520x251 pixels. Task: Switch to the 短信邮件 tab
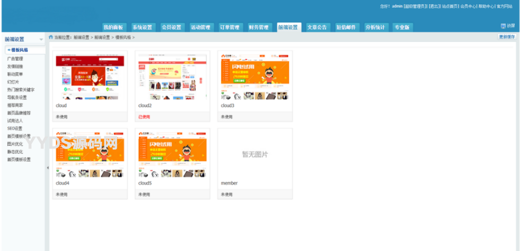coord(346,27)
